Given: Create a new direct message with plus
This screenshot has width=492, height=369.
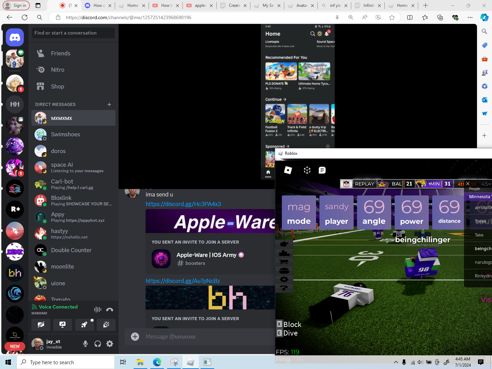Looking at the screenshot, I should (109, 104).
